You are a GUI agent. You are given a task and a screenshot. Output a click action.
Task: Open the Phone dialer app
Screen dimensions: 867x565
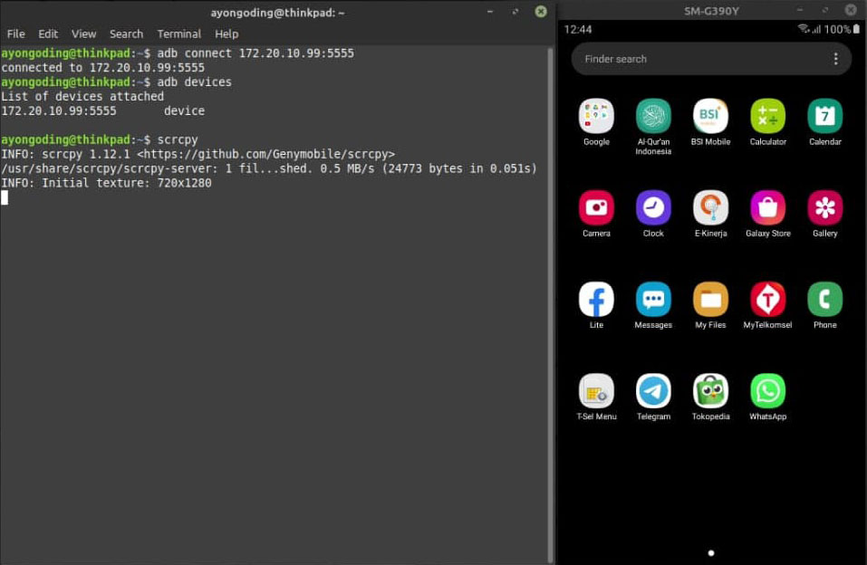pyautogui.click(x=825, y=299)
